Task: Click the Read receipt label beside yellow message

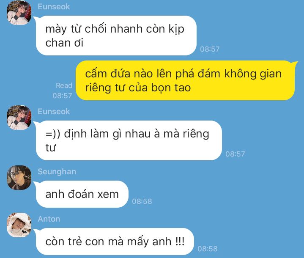Action: [x=64, y=85]
